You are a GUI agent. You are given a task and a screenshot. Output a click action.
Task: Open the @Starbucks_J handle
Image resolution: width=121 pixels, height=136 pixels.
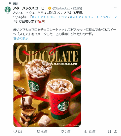click(x=61, y=8)
